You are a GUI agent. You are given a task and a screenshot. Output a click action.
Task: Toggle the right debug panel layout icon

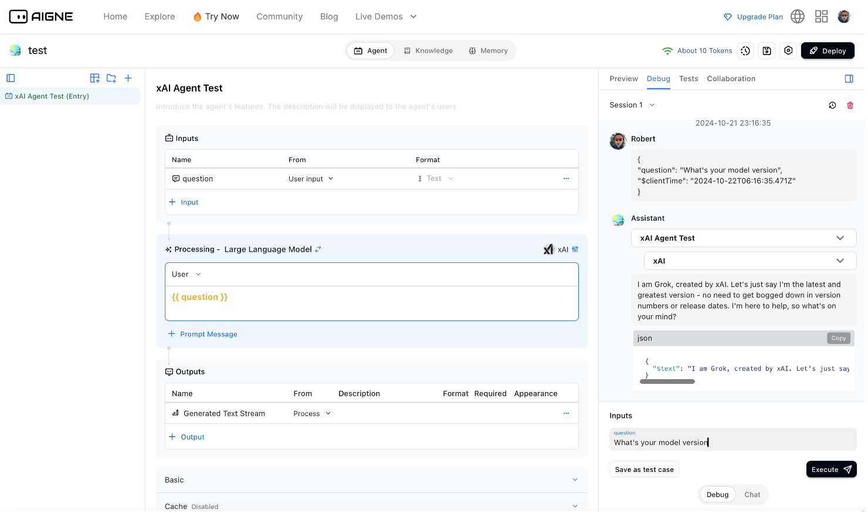point(849,79)
